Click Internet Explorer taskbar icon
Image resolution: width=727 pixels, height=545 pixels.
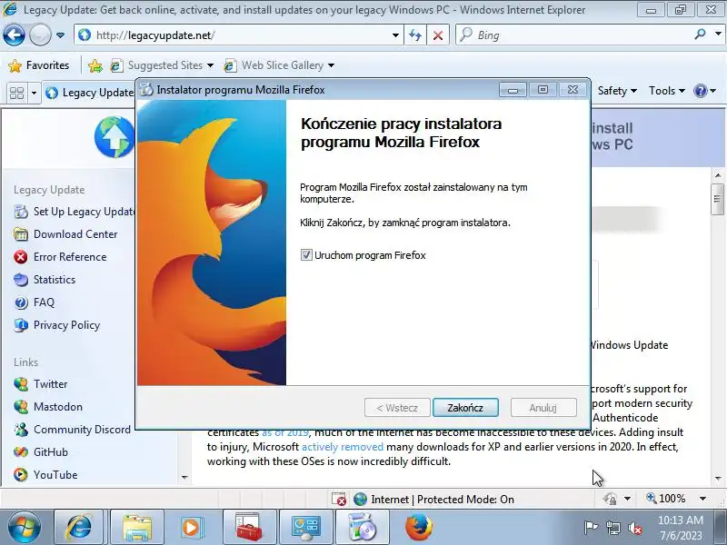79,528
